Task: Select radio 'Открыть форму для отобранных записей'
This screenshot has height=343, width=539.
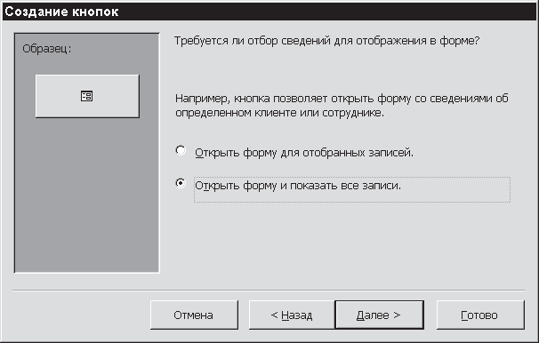Action: (181, 150)
